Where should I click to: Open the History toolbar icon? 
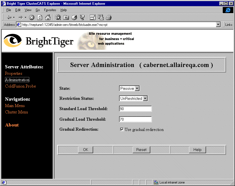coord(74,17)
